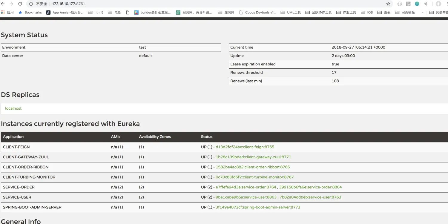Screen dimensions: 448x224
Task: Open the 其他书签 folder
Action: pyautogui.click(x=438, y=13)
